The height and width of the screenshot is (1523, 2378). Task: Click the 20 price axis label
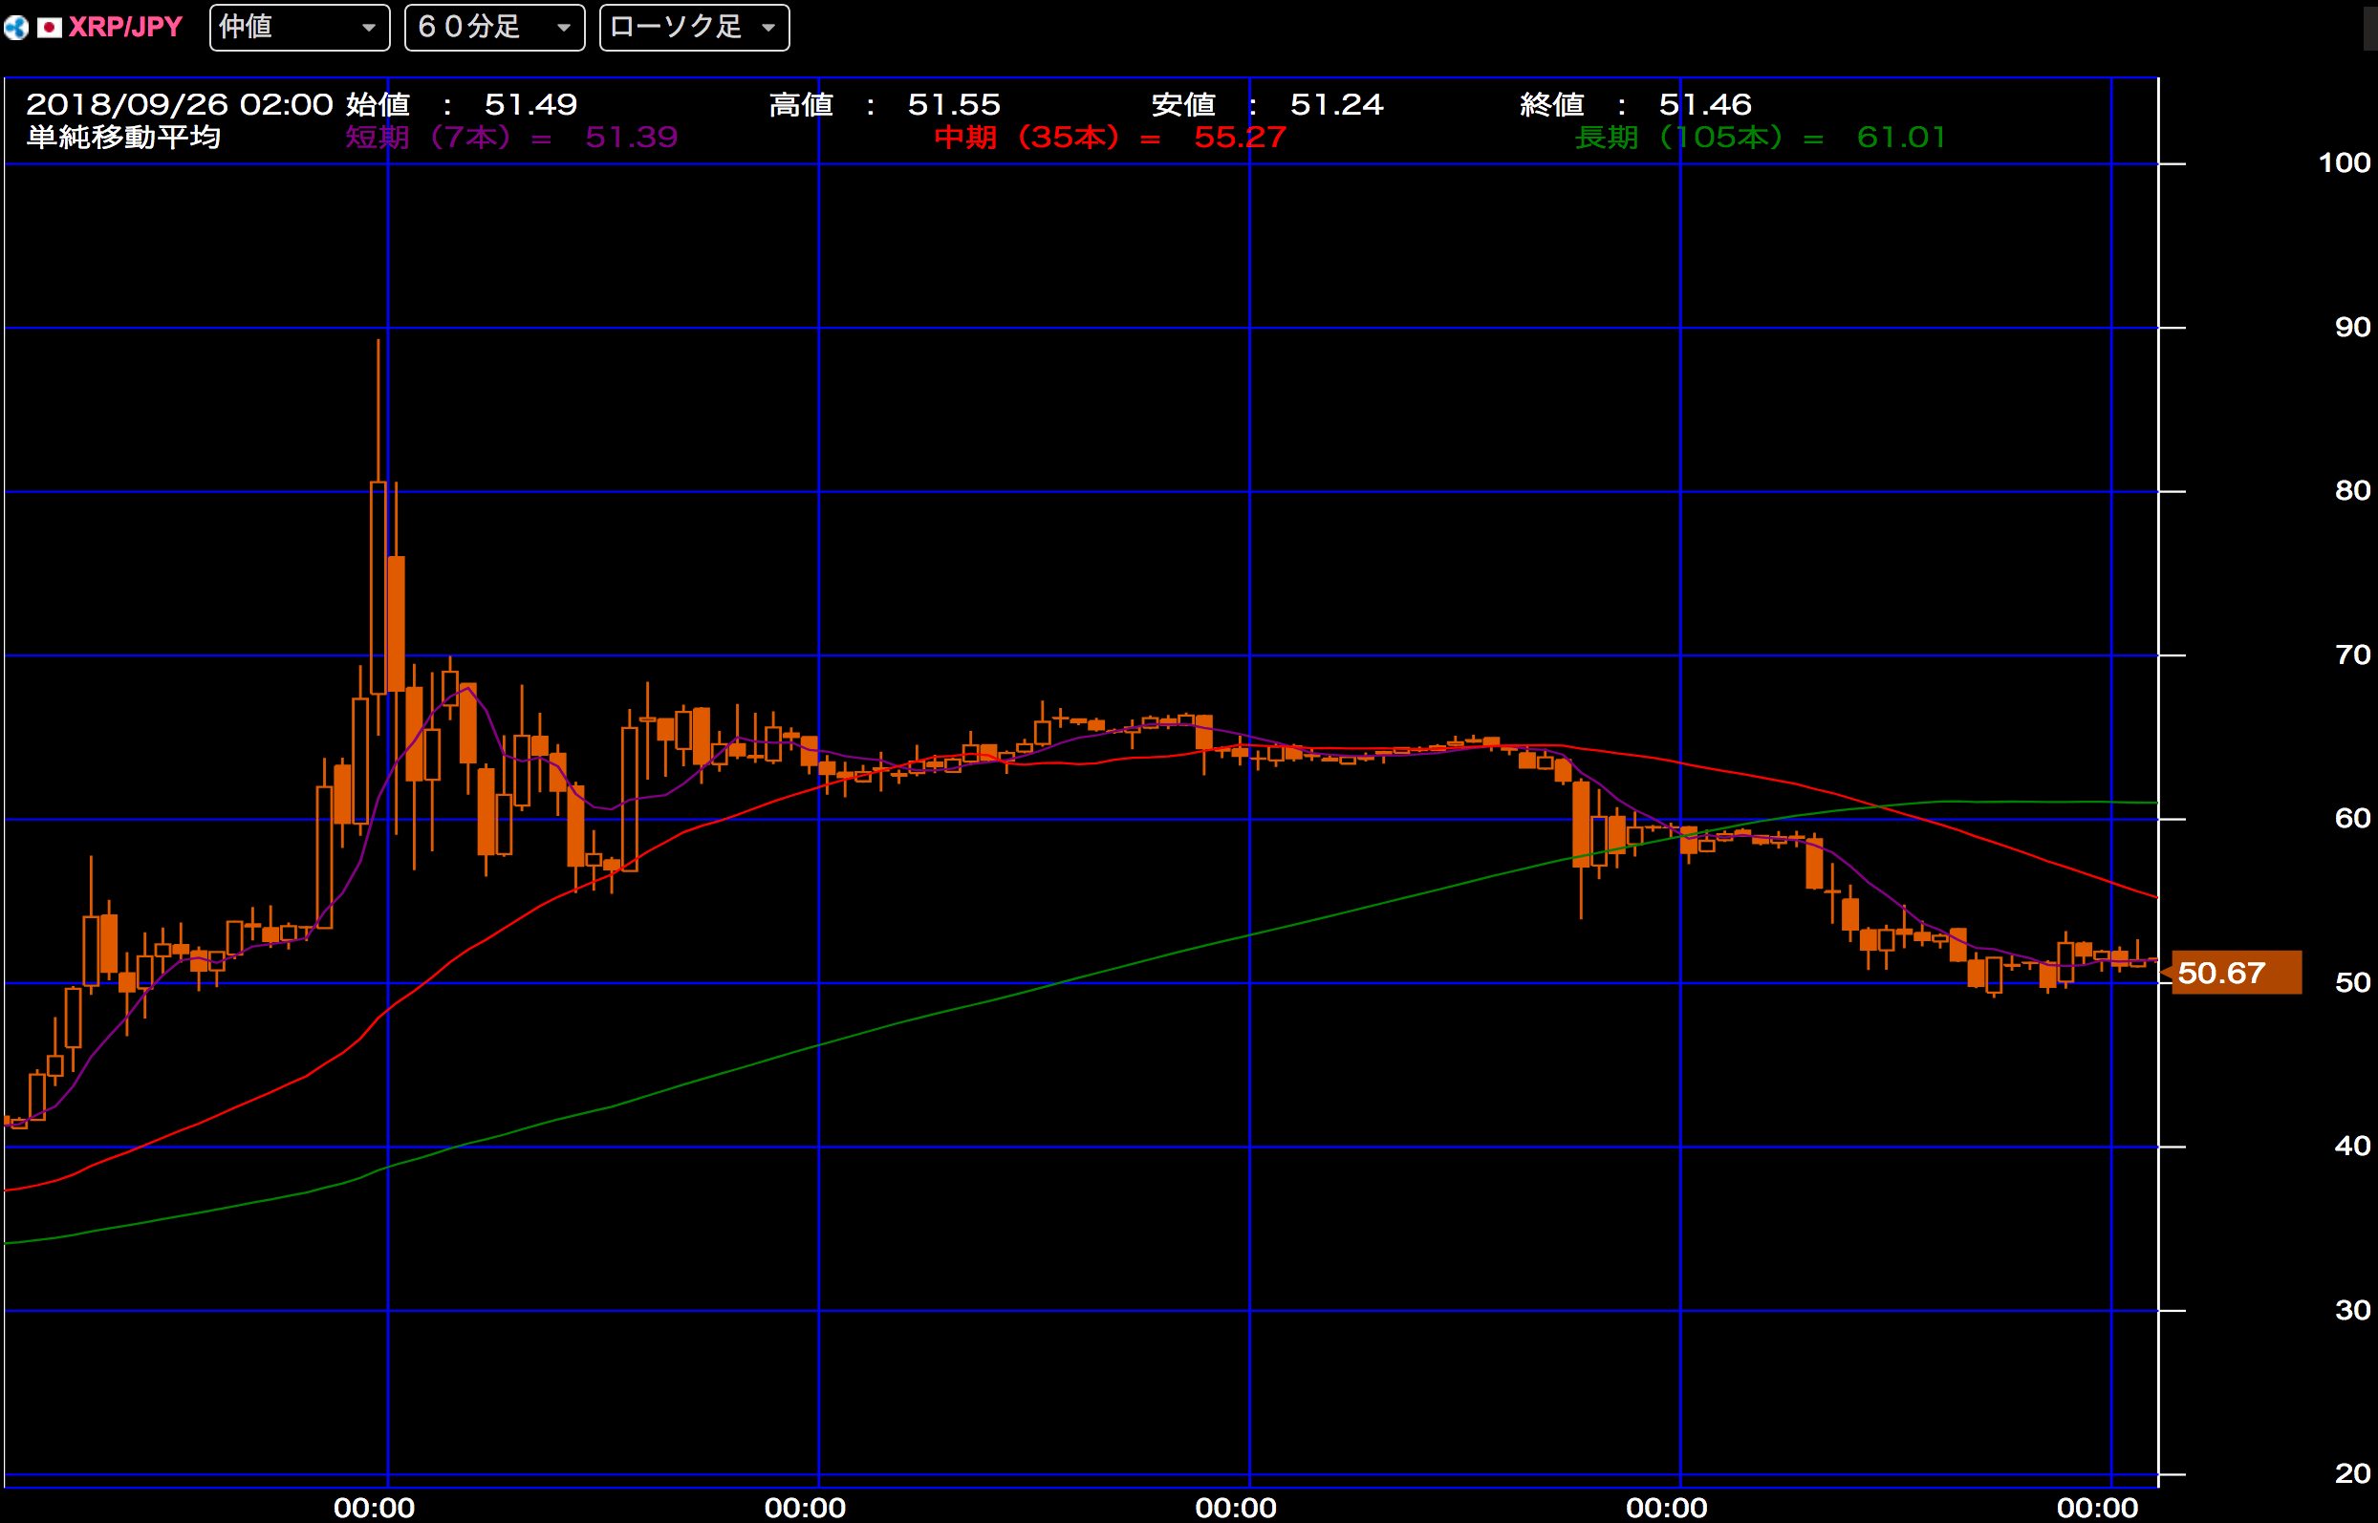pyautogui.click(x=2352, y=1473)
